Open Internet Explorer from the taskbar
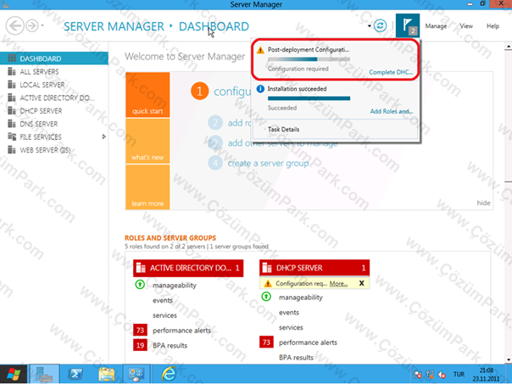512x384 pixels. point(169,374)
